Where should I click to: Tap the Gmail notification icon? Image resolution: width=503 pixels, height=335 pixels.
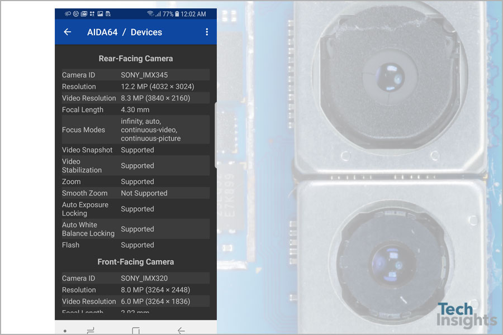pyautogui.click(x=84, y=14)
